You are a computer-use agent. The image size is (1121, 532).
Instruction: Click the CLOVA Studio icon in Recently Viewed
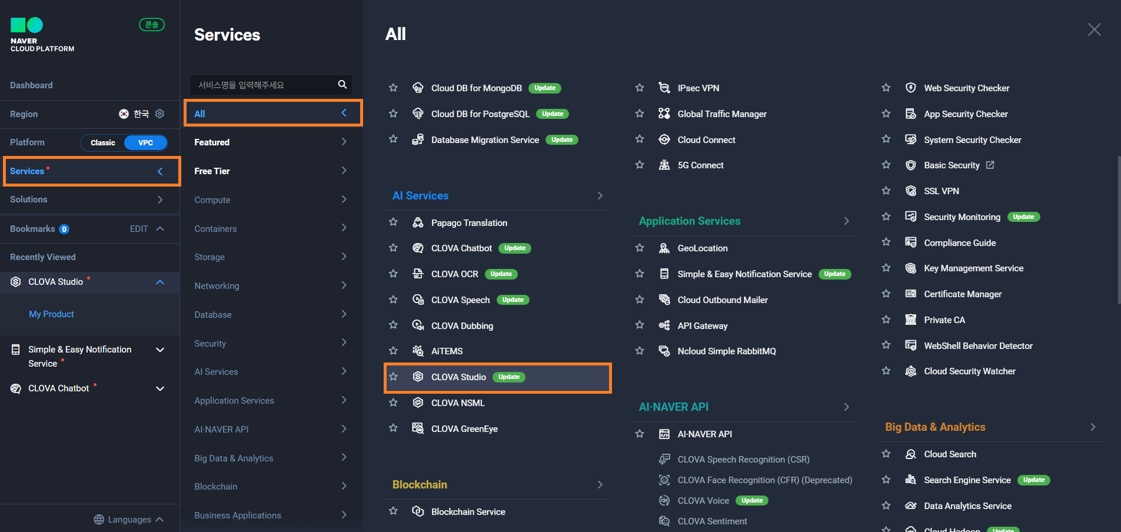16,282
